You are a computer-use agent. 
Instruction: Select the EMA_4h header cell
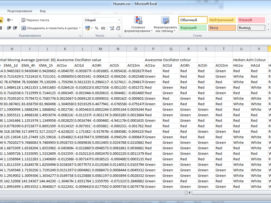pos(30,66)
